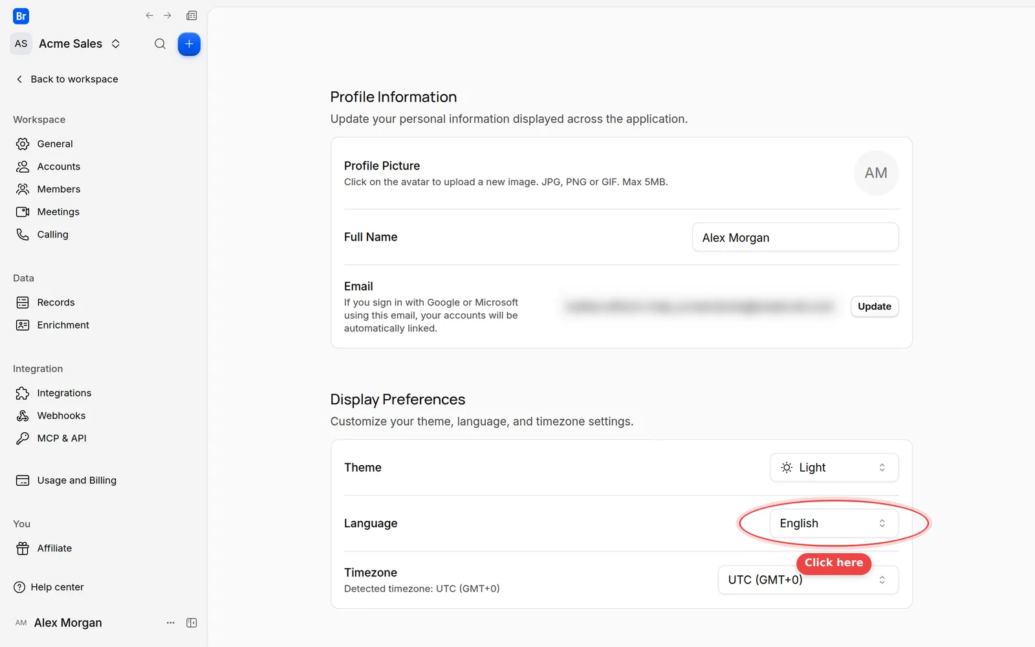Viewport: 1035px width, 647px height.
Task: Open the Webhooks page
Action: 61,415
